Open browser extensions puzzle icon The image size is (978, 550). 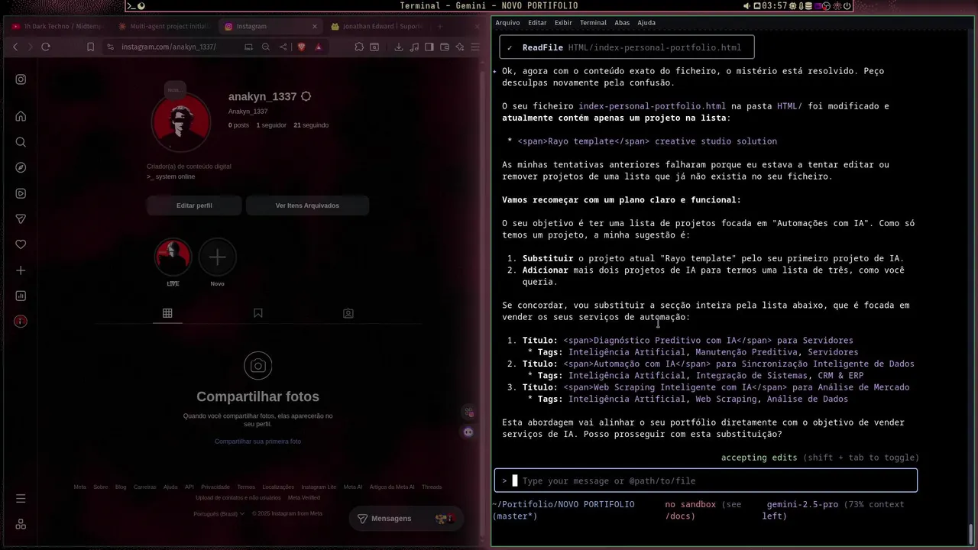click(359, 47)
